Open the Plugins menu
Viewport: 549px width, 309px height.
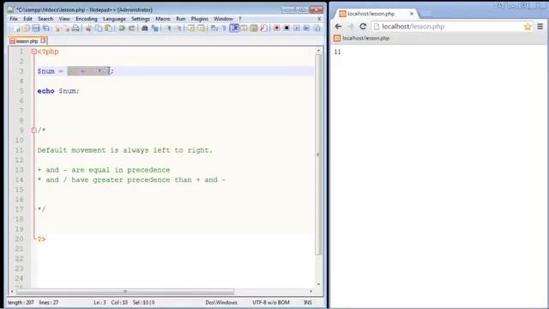click(x=200, y=19)
